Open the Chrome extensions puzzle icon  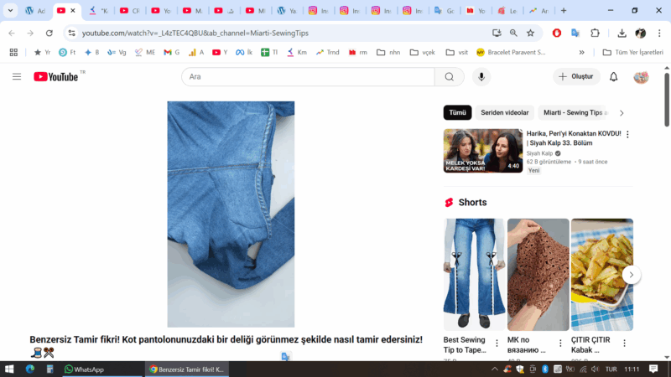tap(595, 33)
